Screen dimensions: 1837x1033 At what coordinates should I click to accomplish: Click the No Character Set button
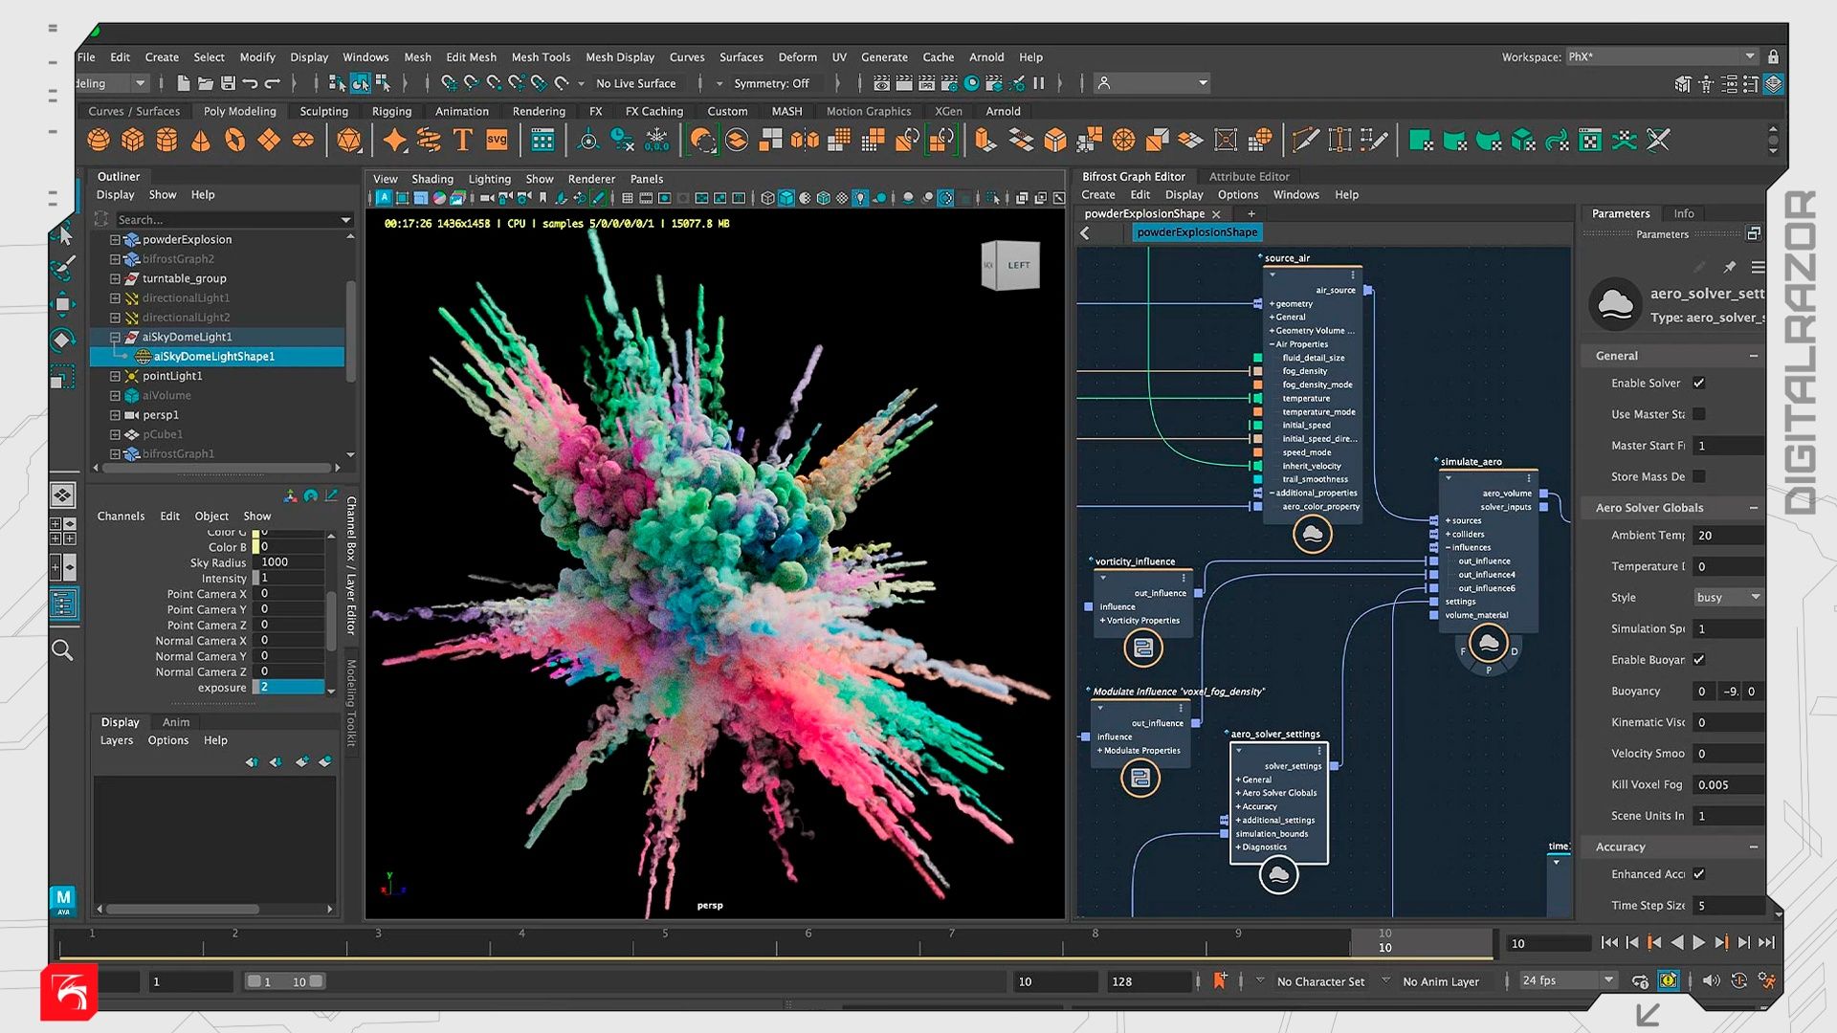1320,981
